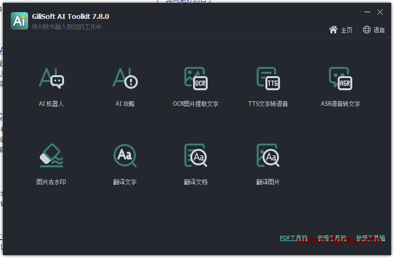The image size is (394, 258).
Task: Launch OCR图片提取文字 tool icon
Action: 196,79
